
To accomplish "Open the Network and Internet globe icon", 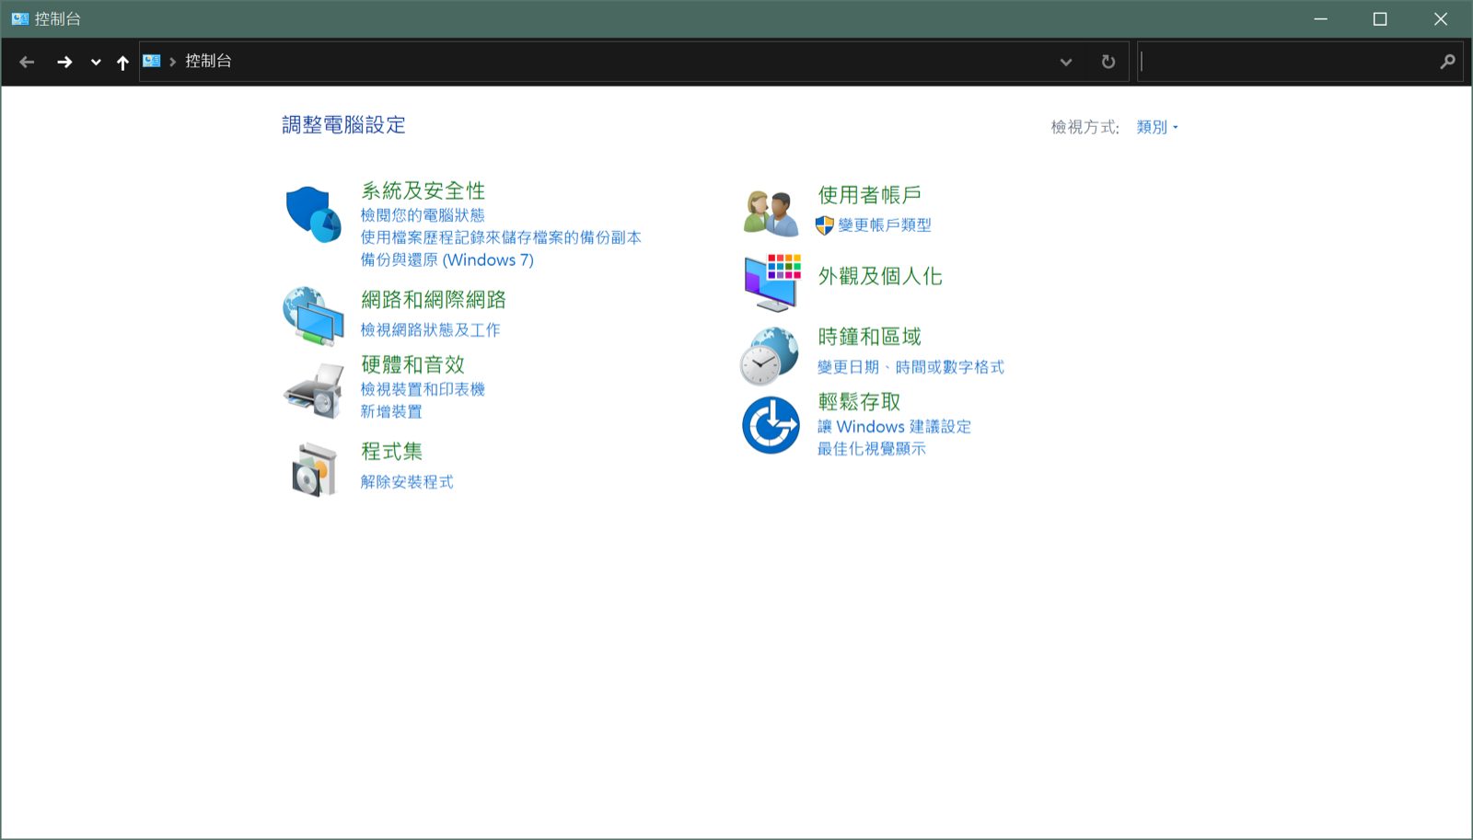I will pyautogui.click(x=313, y=316).
